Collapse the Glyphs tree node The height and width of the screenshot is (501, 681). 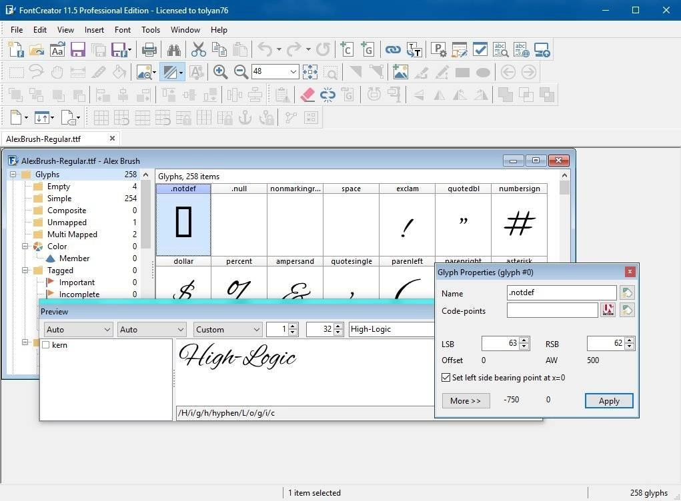click(13, 175)
